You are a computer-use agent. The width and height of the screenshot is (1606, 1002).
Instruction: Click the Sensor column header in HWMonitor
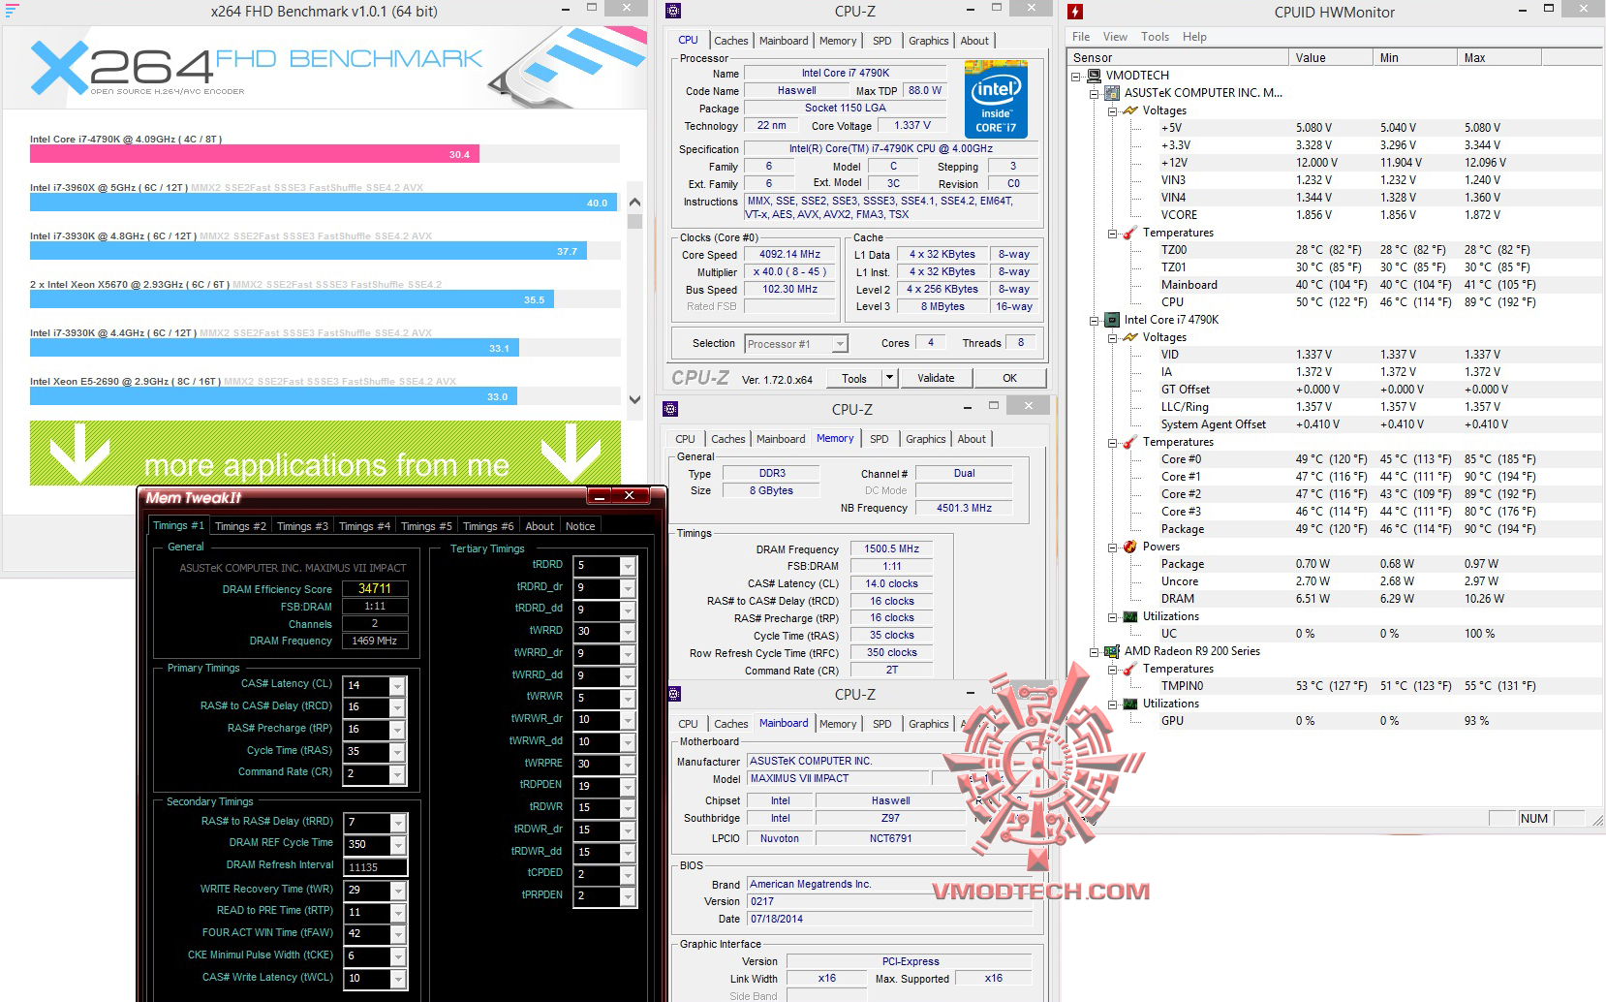(x=1179, y=58)
